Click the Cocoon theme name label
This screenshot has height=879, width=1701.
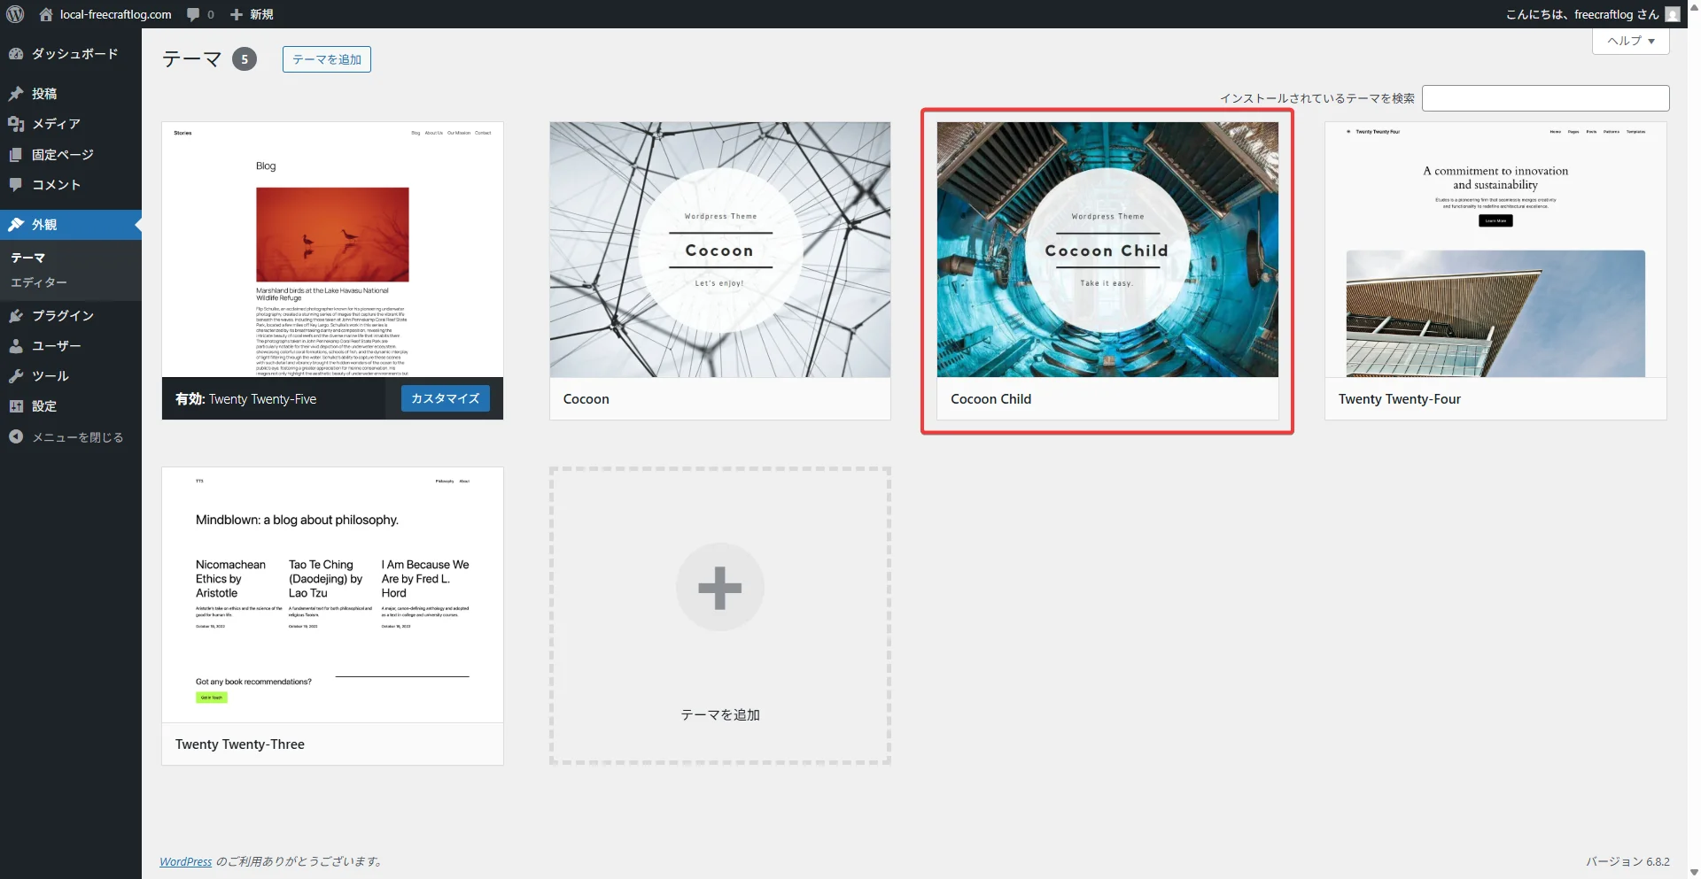(586, 399)
